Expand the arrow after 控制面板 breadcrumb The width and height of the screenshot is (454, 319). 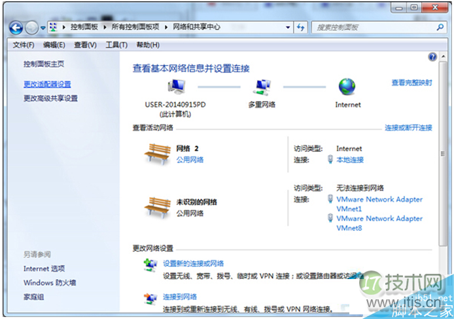coord(105,28)
